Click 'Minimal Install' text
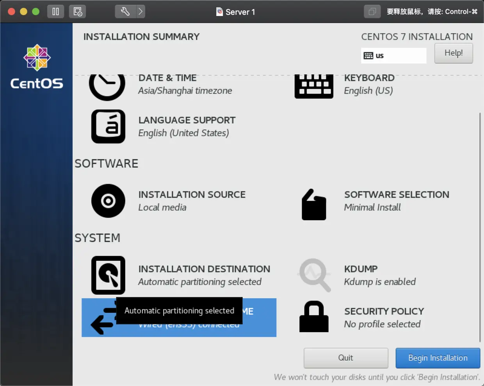Viewport: 484px width, 386px height. (x=372, y=207)
